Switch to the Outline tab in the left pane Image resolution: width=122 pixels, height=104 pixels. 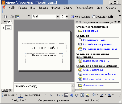(x=4, y=22)
